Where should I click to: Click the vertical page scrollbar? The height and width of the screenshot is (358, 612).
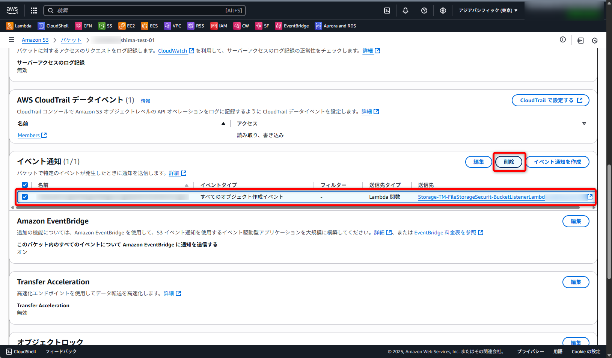[609, 222]
